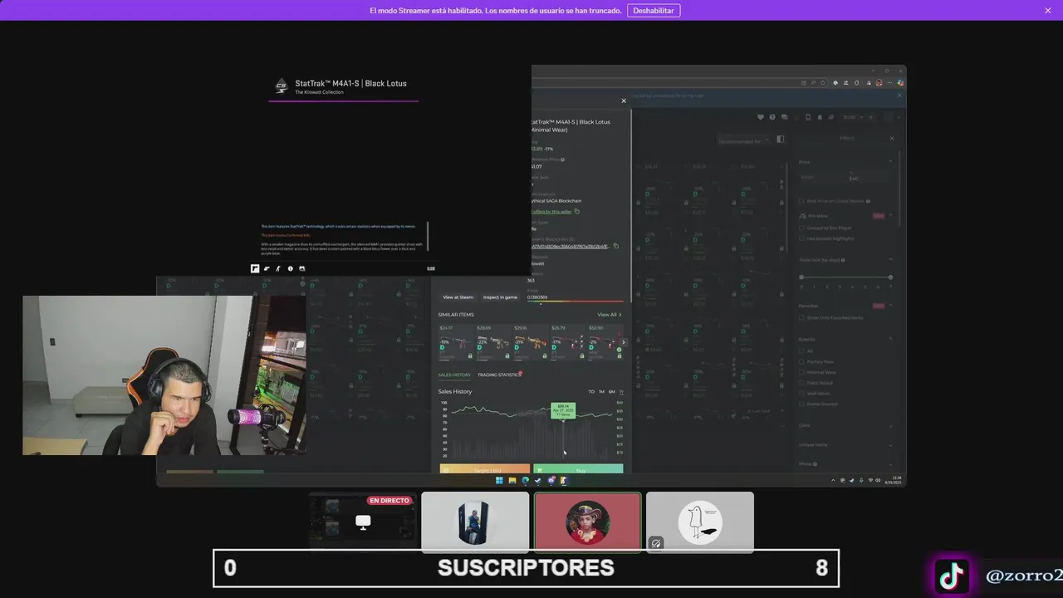
Task: Open the EN DIRECTO stream thumbnail
Action: click(362, 521)
